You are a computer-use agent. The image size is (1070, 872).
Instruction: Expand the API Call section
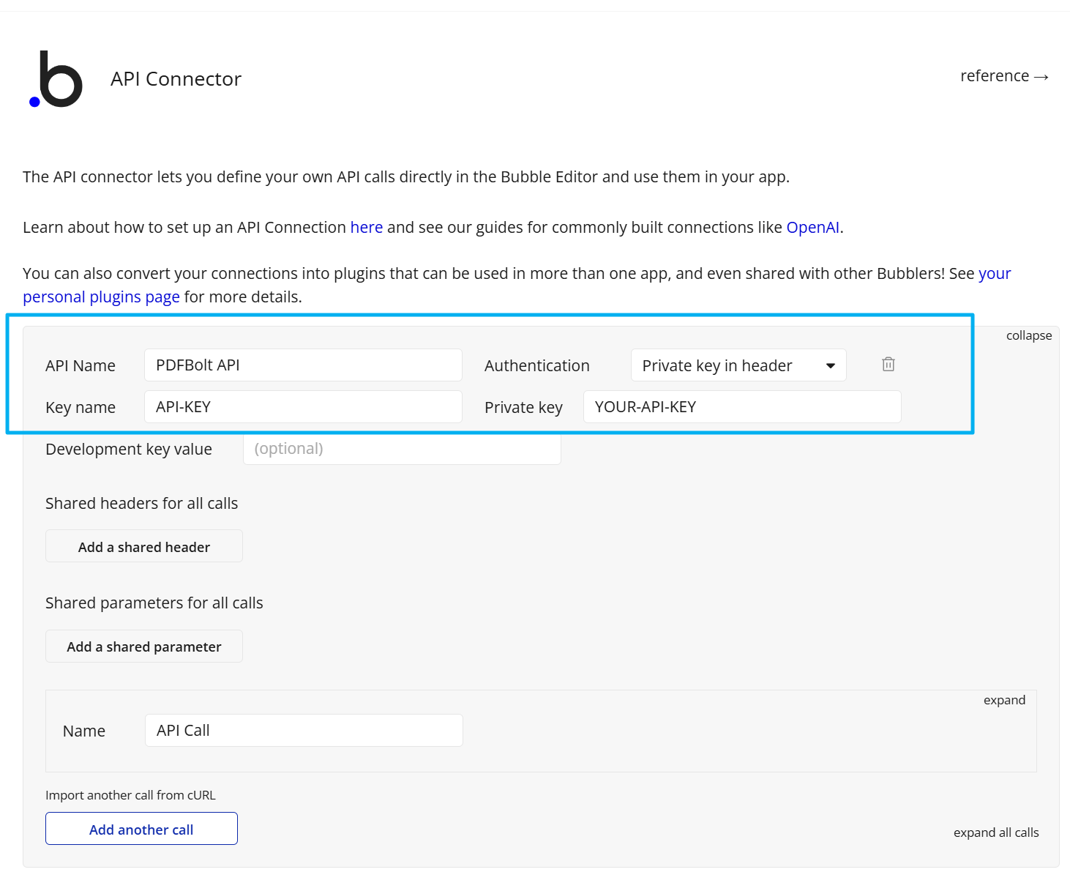[1004, 700]
